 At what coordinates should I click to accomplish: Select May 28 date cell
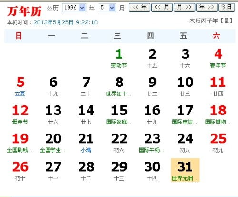[86, 171]
